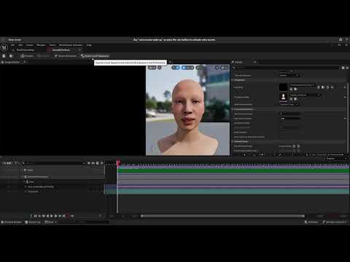Click the search field in Details panel
The height and width of the screenshot is (262, 350).
click(286, 68)
